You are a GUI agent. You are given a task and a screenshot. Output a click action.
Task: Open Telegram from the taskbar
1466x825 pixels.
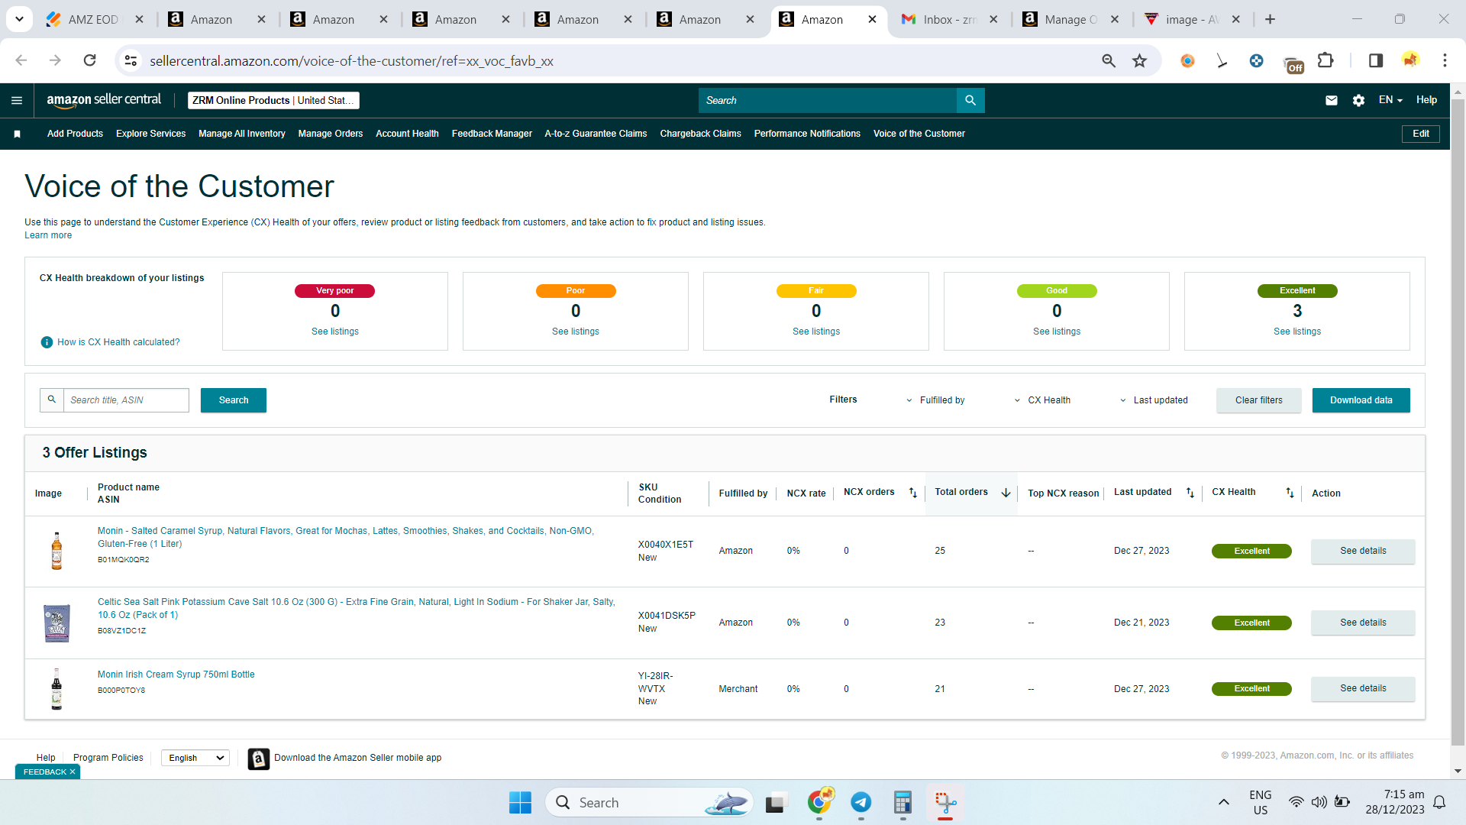(x=861, y=803)
